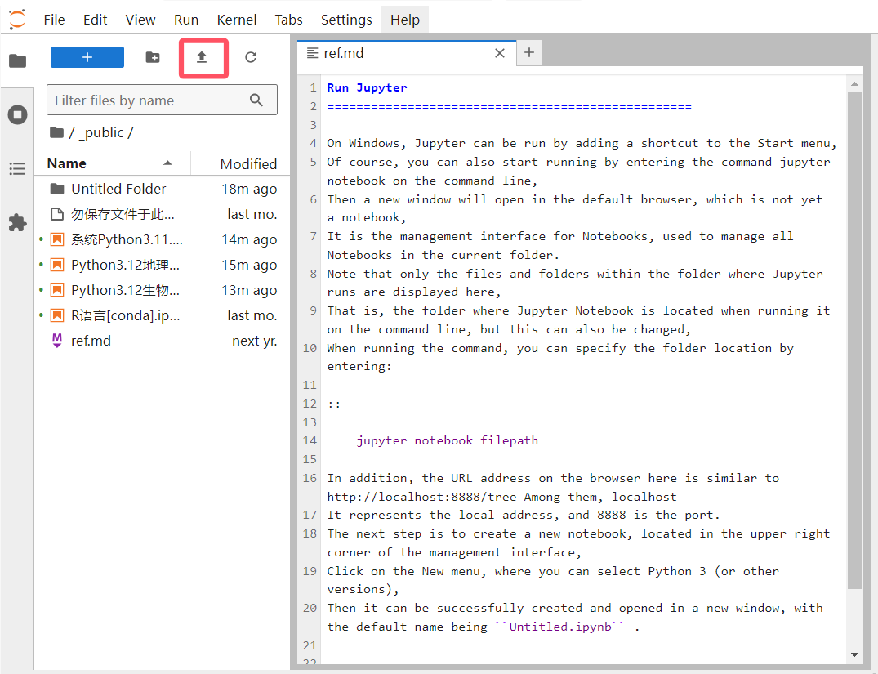Screen dimensions: 878x674
Task: Go to root folder icon in breadcrumb
Action: 56,133
